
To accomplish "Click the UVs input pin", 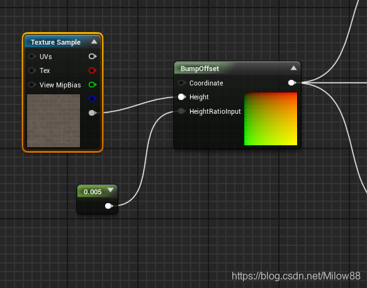I will (x=32, y=57).
